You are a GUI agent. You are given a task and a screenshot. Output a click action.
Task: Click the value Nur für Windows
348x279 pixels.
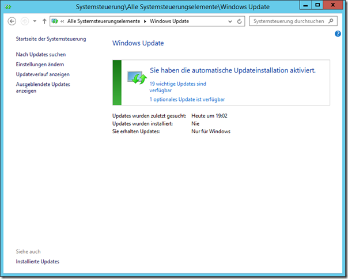[x=211, y=131]
